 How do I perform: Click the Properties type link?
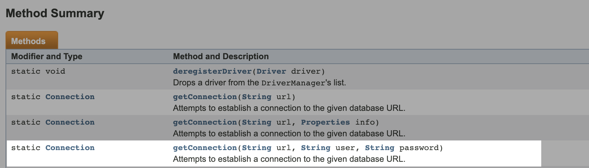click(x=325, y=122)
